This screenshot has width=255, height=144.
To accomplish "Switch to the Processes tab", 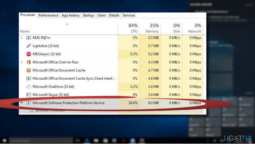I will pos(27,15).
